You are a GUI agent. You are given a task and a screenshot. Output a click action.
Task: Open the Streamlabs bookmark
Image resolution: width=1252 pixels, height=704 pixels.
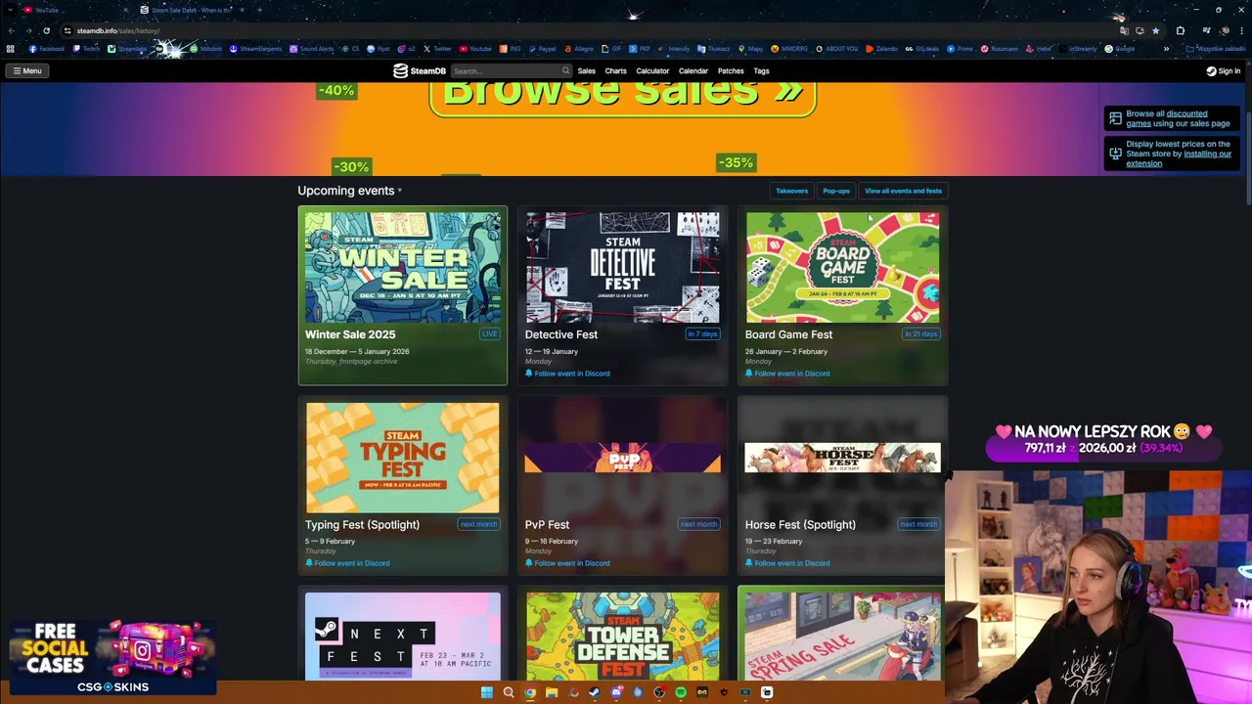[x=128, y=49]
